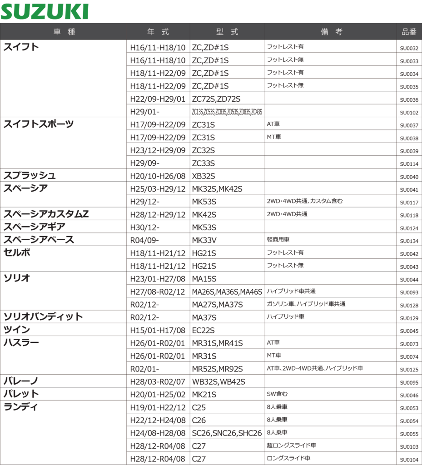Select the 年式 column header
Screen dimensions: 422x465
(x=158, y=32)
